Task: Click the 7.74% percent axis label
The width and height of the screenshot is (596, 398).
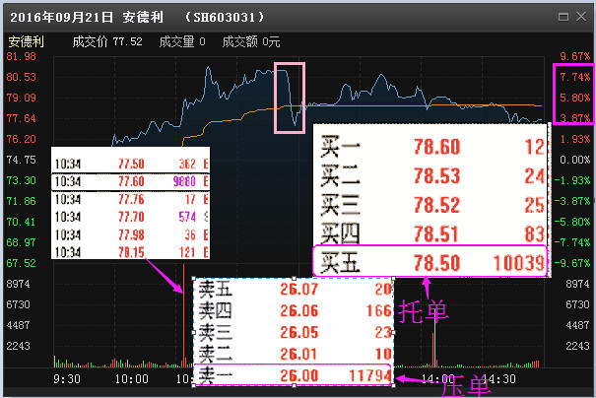Action: coord(574,77)
